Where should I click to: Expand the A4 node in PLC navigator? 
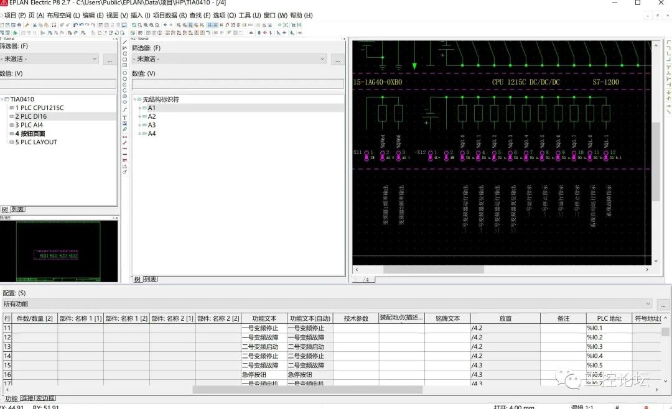(140, 134)
